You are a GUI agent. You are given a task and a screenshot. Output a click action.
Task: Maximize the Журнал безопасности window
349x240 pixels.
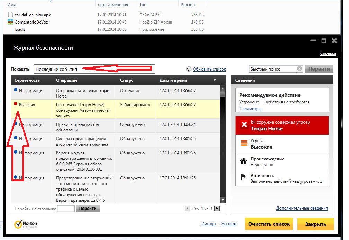coord(324,41)
